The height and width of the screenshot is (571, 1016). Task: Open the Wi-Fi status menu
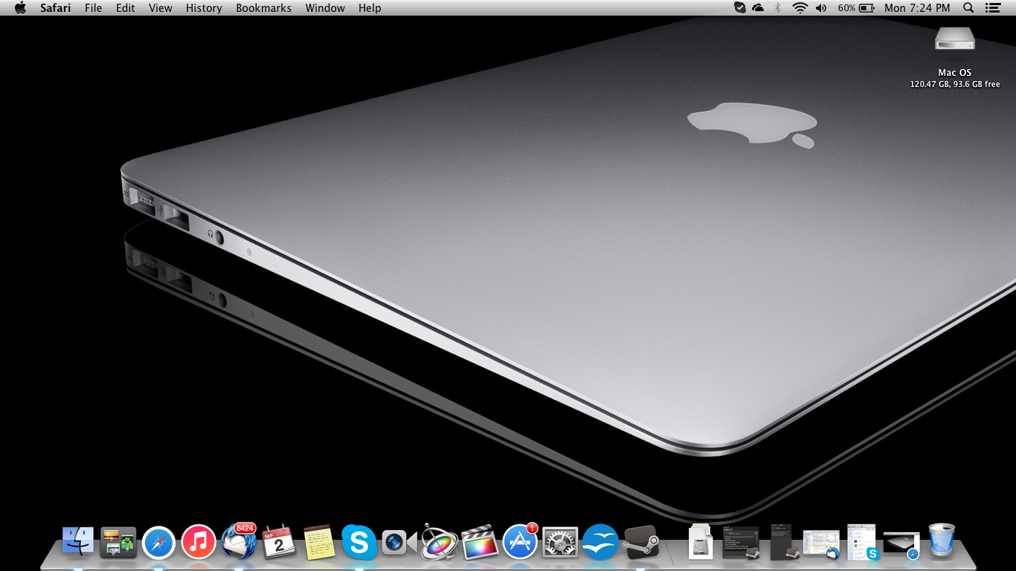pyautogui.click(x=800, y=8)
